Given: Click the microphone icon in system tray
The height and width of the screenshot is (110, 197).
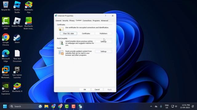Looking at the screenshot, I should pyautogui.click(x=161, y=106).
